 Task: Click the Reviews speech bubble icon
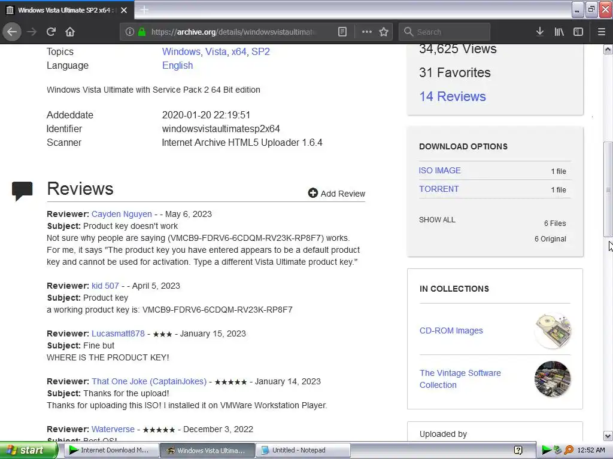[x=22, y=191]
